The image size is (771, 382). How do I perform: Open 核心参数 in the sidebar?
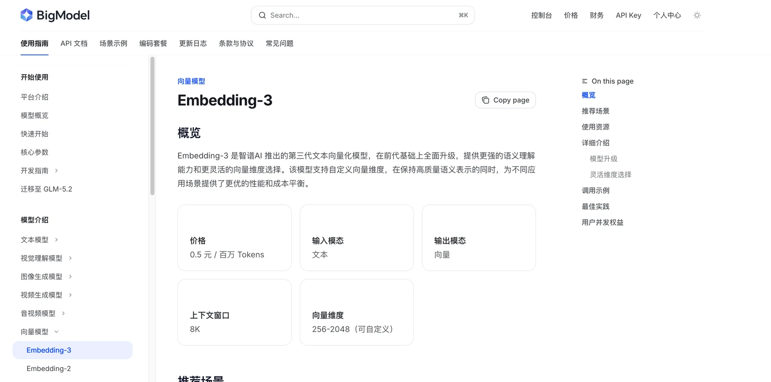click(x=35, y=152)
